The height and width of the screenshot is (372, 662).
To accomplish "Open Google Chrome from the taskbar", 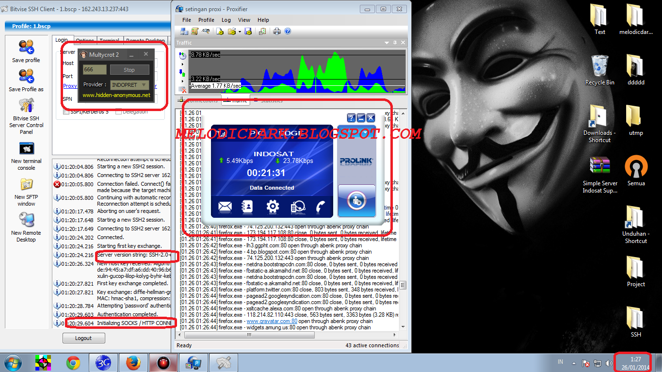I will (x=73, y=363).
